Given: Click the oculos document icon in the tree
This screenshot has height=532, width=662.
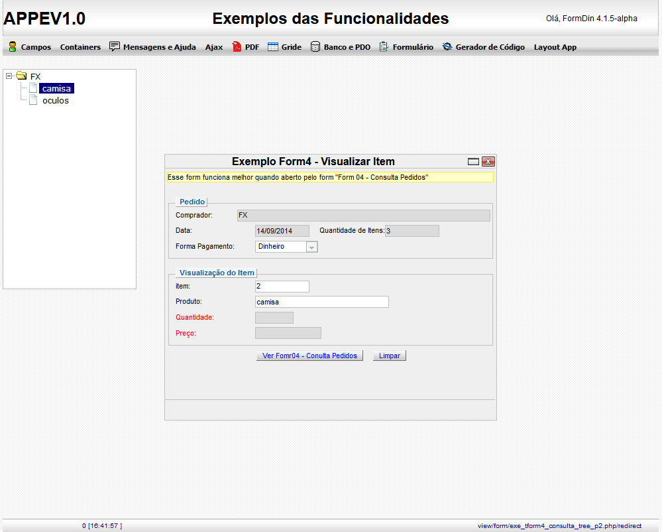Looking at the screenshot, I should [x=32, y=100].
